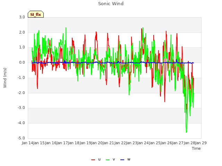The width and height of the screenshot is (222, 166).
Task: Click the Jan 23 x-axis tick label
Action: [131, 143]
